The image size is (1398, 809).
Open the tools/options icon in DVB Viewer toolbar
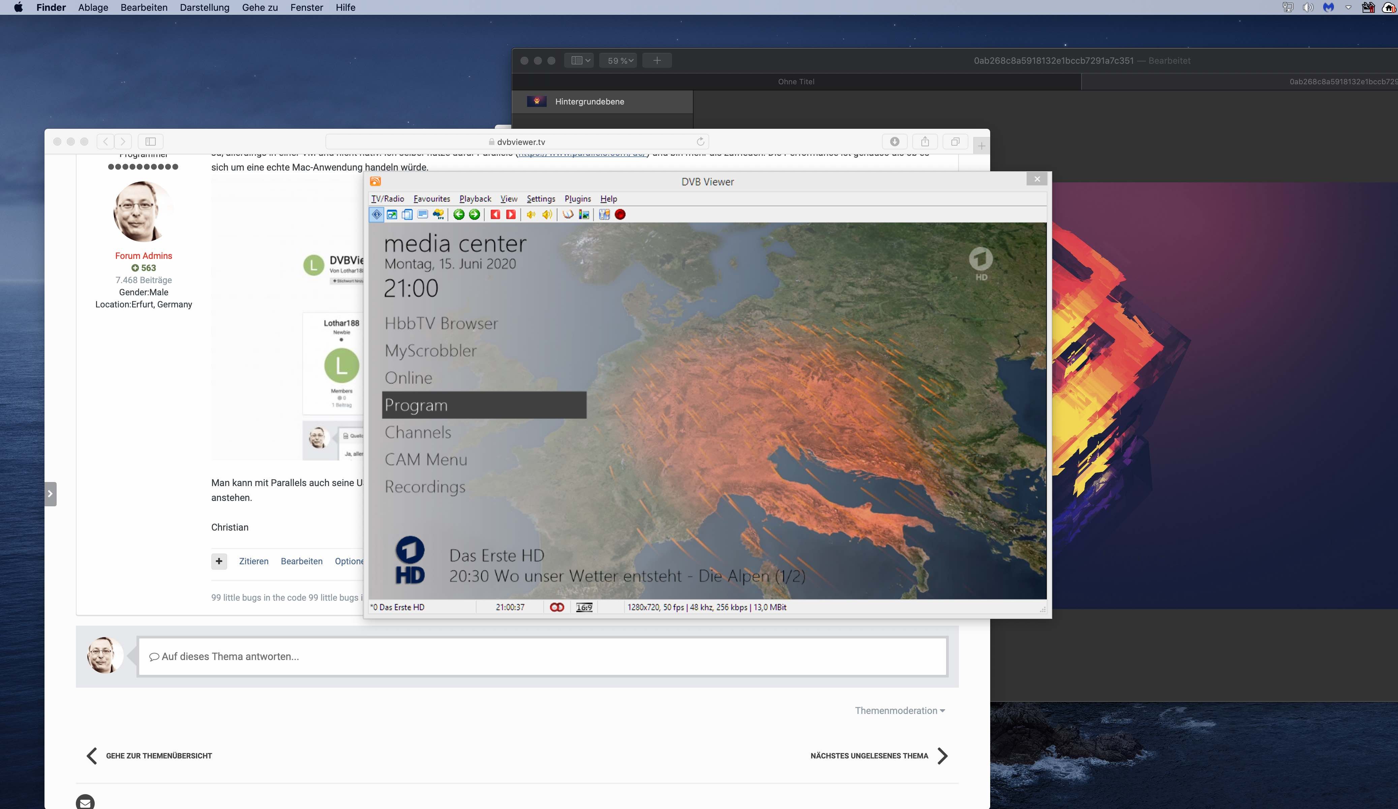(604, 215)
